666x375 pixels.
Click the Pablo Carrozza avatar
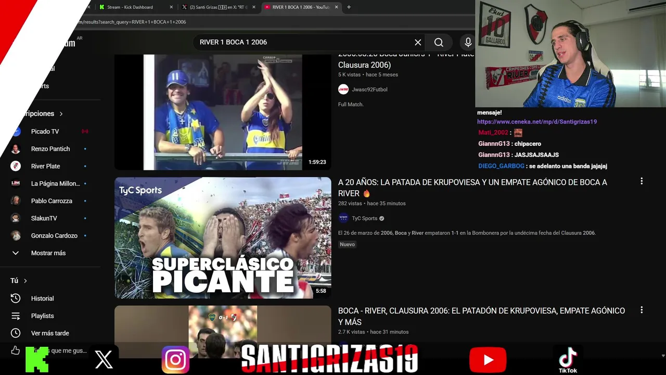click(x=16, y=201)
